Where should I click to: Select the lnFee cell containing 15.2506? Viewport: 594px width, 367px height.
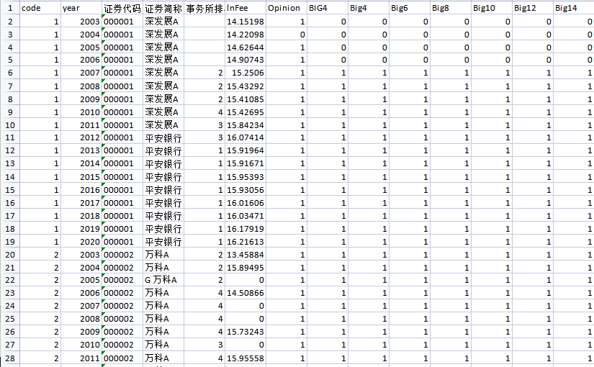tap(245, 73)
